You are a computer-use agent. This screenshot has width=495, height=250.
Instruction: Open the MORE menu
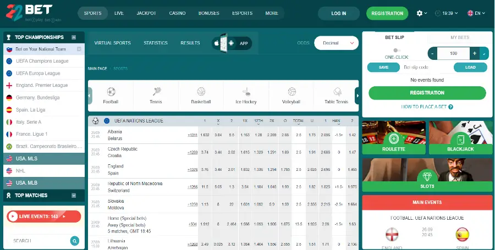272,13
